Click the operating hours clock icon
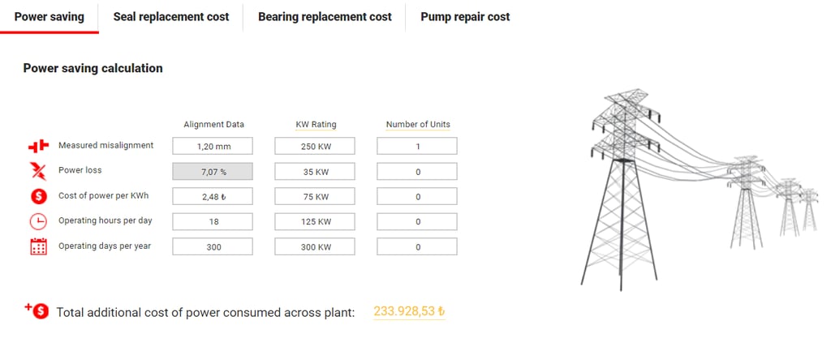 pos(38,221)
